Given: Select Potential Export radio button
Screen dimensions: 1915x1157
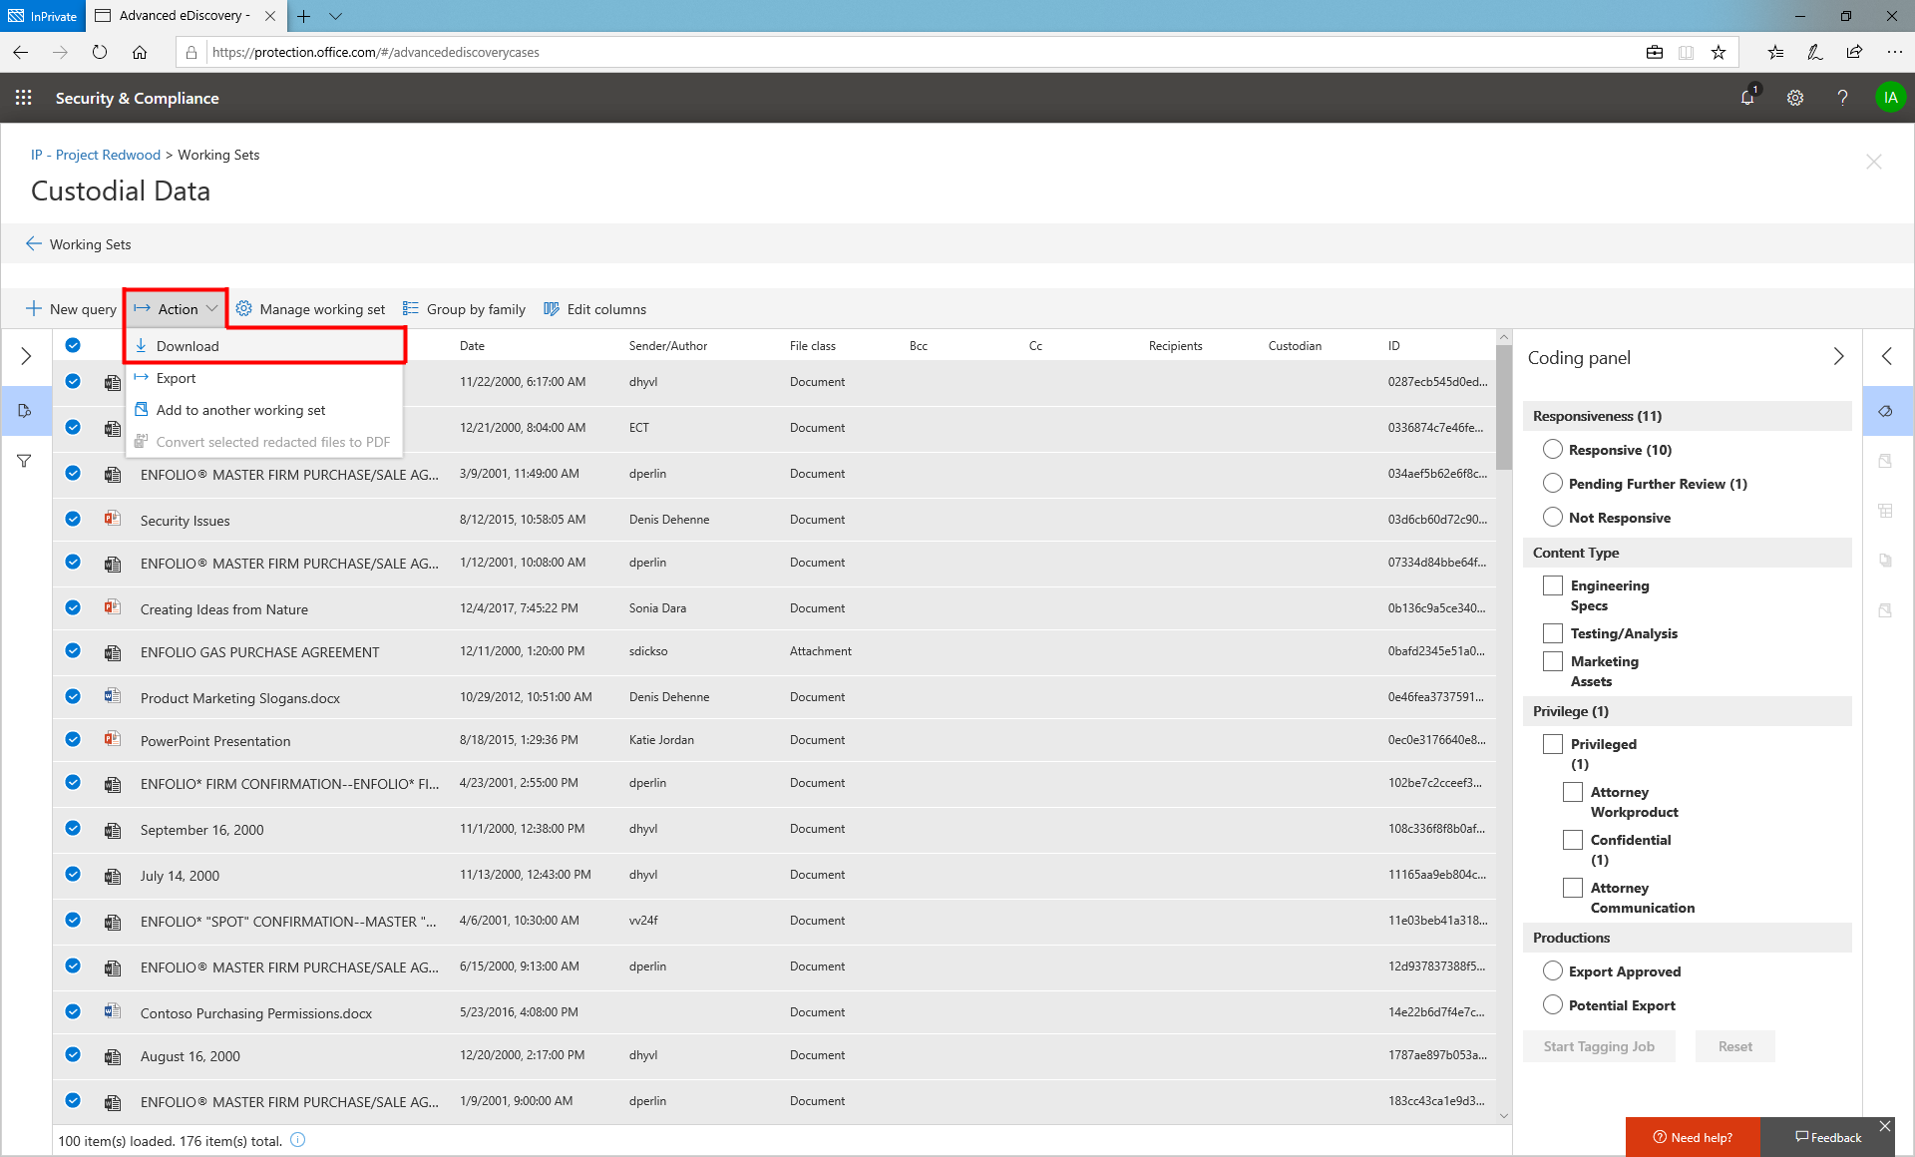Looking at the screenshot, I should [1553, 1005].
